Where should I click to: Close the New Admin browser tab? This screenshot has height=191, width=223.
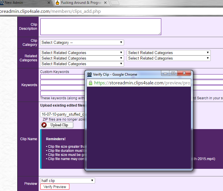49,3
